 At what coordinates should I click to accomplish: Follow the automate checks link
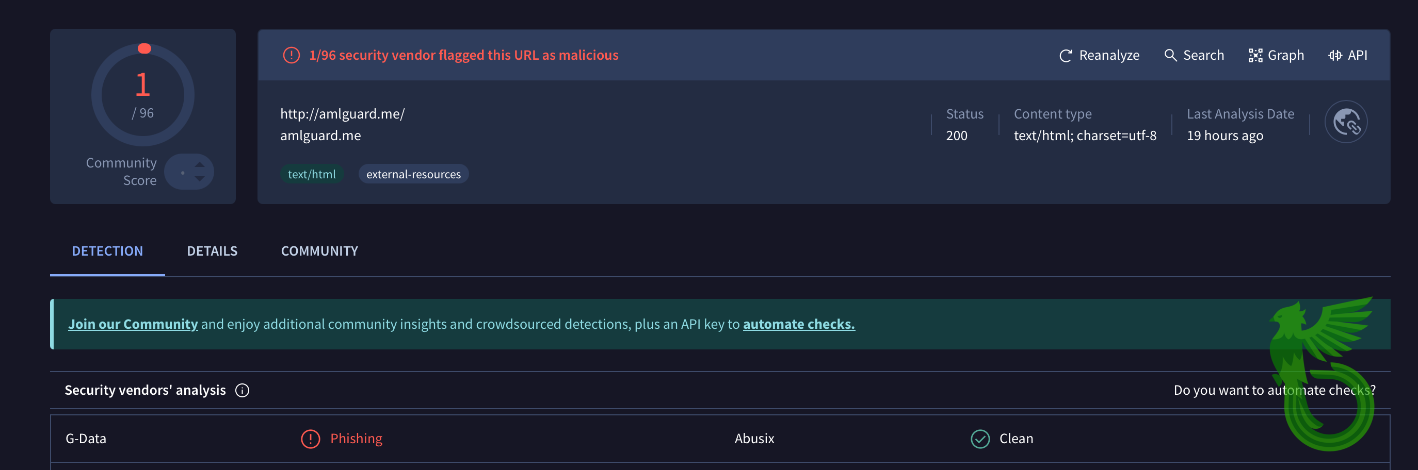pos(799,324)
